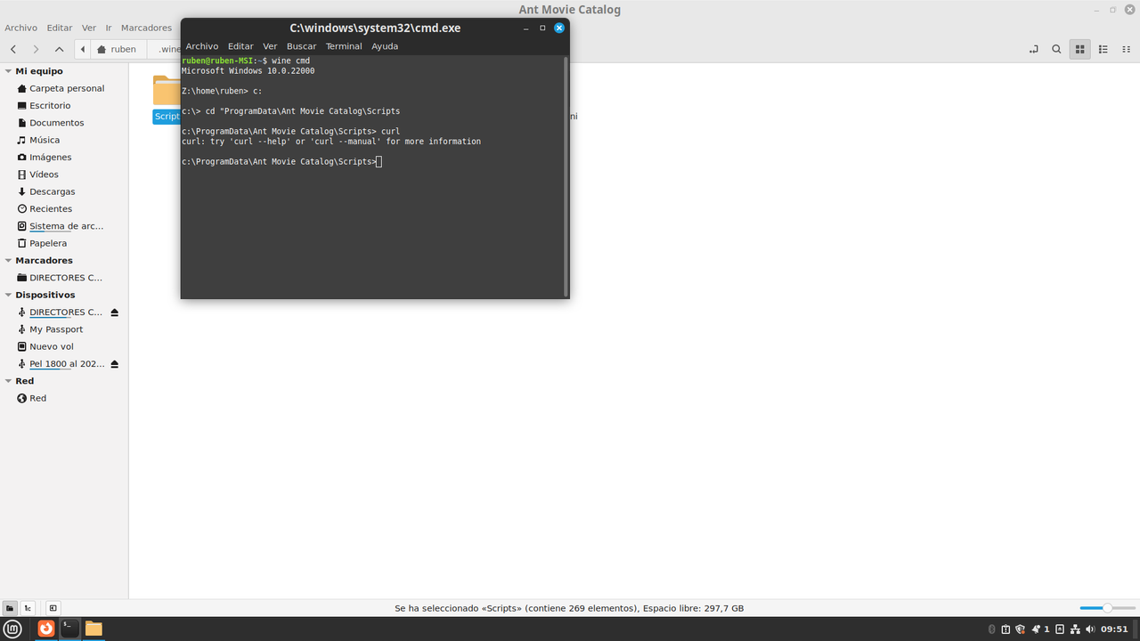
Task: Switch to list view
Action: click(1103, 49)
